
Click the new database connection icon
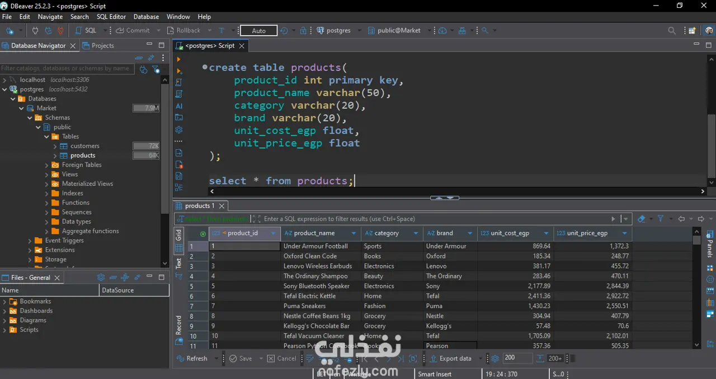pos(10,31)
